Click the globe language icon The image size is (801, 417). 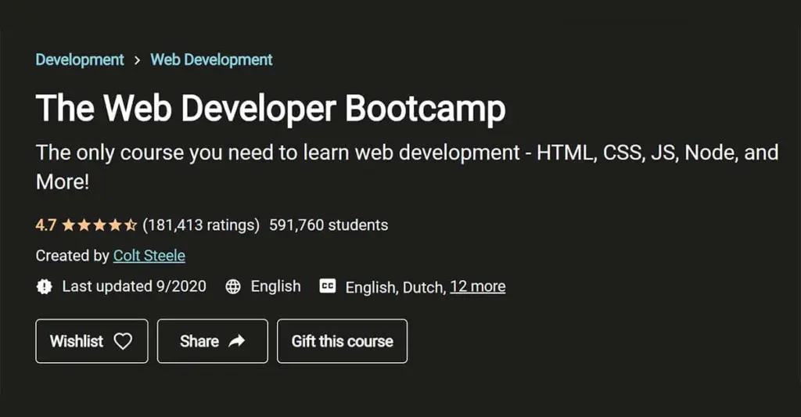click(233, 286)
